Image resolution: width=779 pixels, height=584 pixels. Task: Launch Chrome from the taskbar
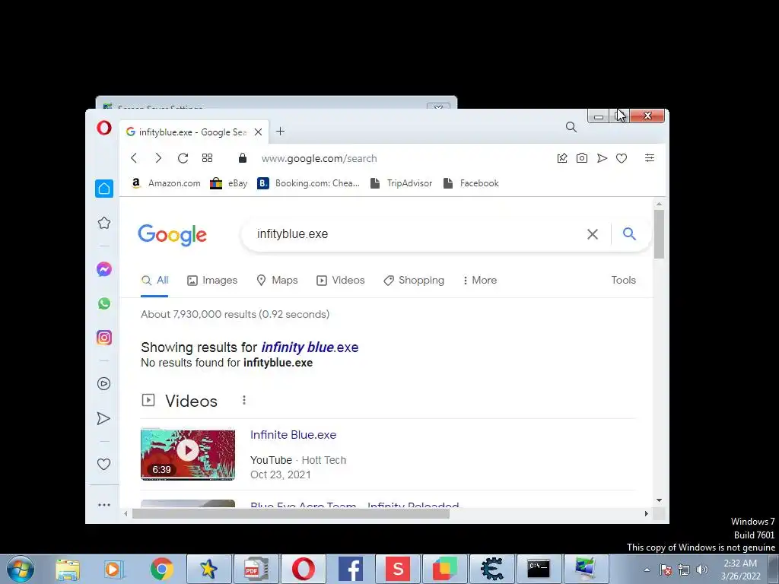pos(161,569)
